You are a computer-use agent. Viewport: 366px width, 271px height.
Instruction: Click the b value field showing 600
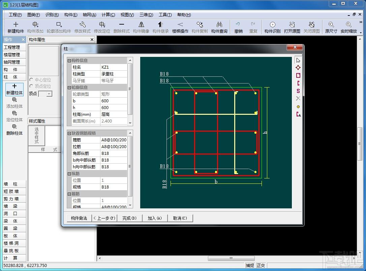114,101
